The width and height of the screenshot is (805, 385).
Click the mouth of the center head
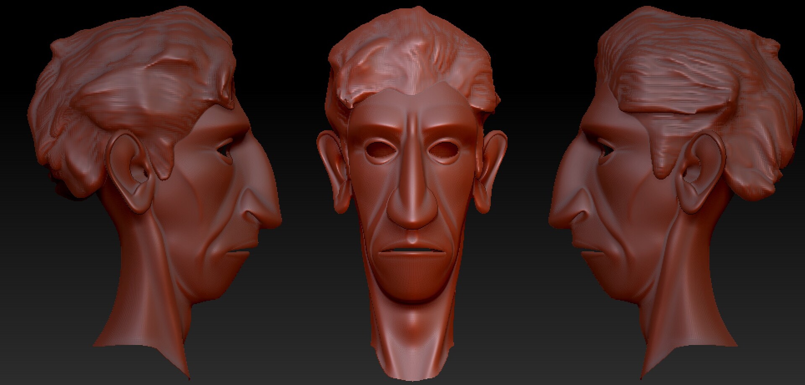413,252
